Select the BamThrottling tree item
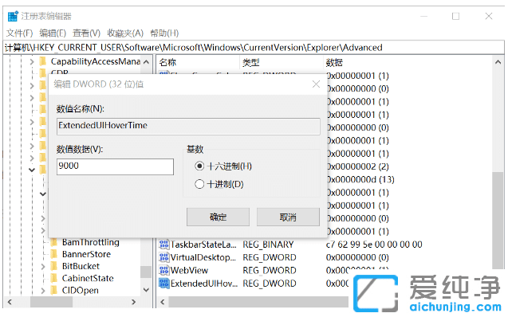 click(91, 242)
